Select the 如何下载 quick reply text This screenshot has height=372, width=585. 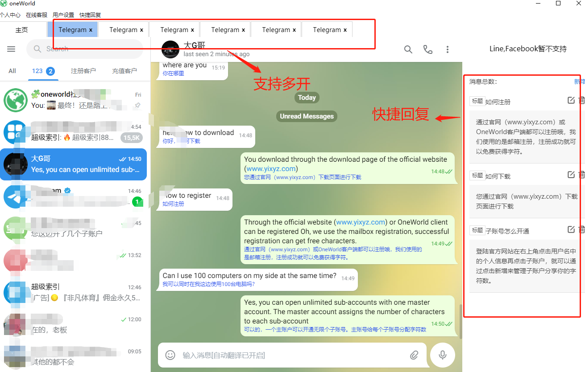(x=527, y=201)
